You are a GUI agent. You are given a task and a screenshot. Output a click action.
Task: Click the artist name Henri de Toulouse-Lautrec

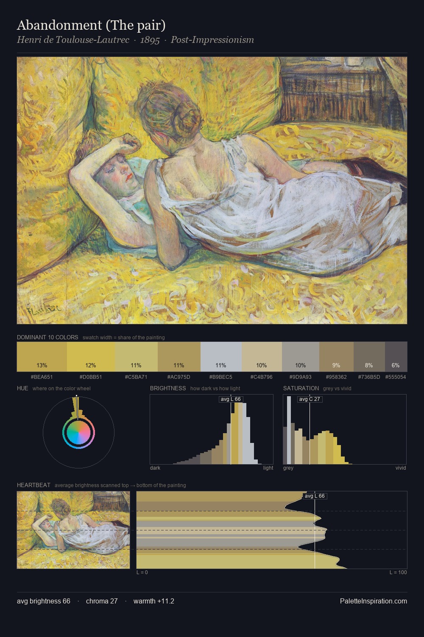[x=73, y=40]
